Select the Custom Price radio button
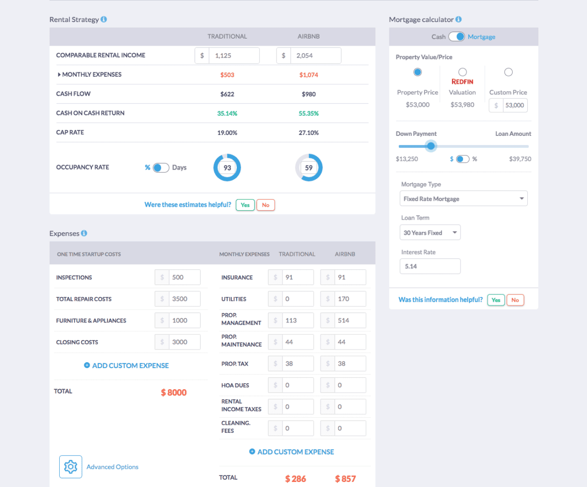 coord(508,72)
